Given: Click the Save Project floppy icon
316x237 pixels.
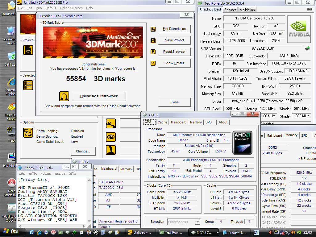Looking at the screenshot, I should coord(153,41).
